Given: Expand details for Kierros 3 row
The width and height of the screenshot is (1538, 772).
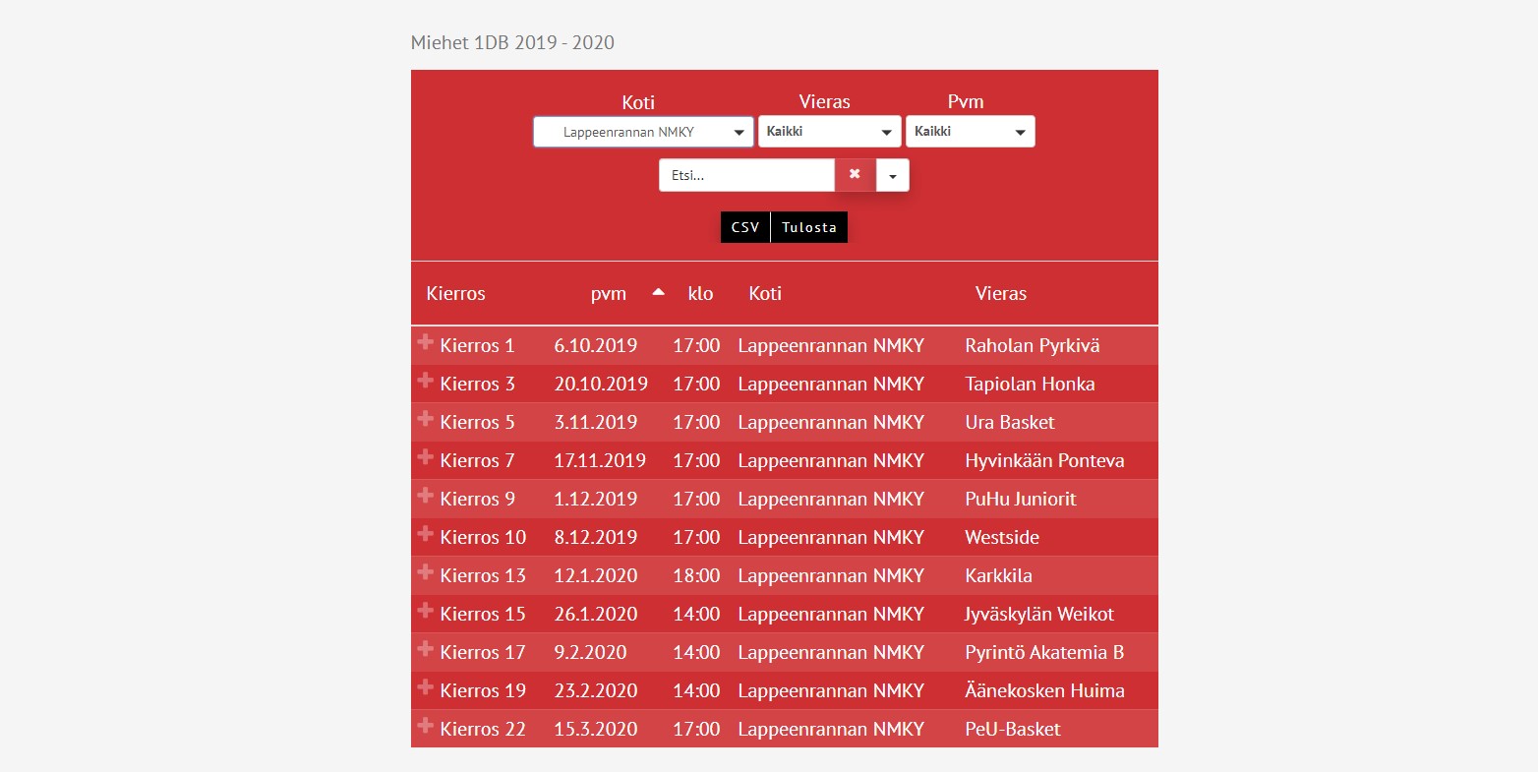Looking at the screenshot, I should (x=426, y=381).
